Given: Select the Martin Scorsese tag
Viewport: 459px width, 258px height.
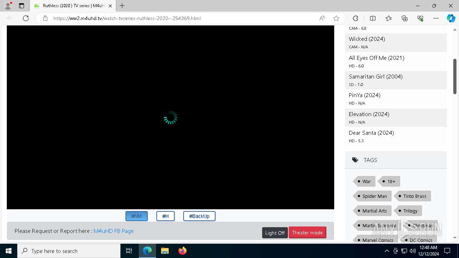Looking at the screenshot, I should point(377,225).
